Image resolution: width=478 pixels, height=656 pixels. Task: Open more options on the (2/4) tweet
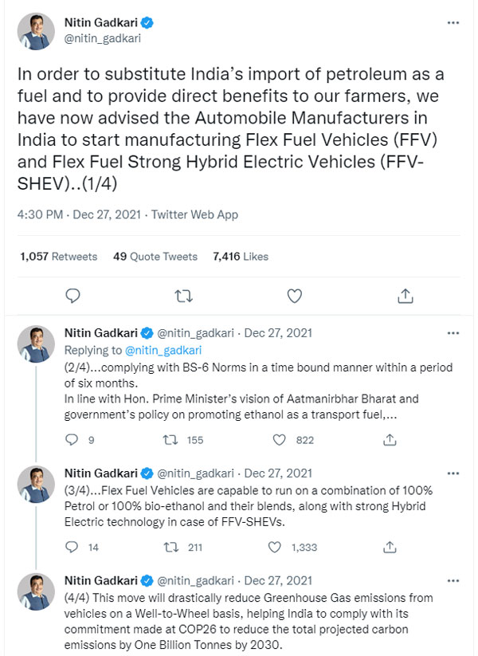point(453,332)
